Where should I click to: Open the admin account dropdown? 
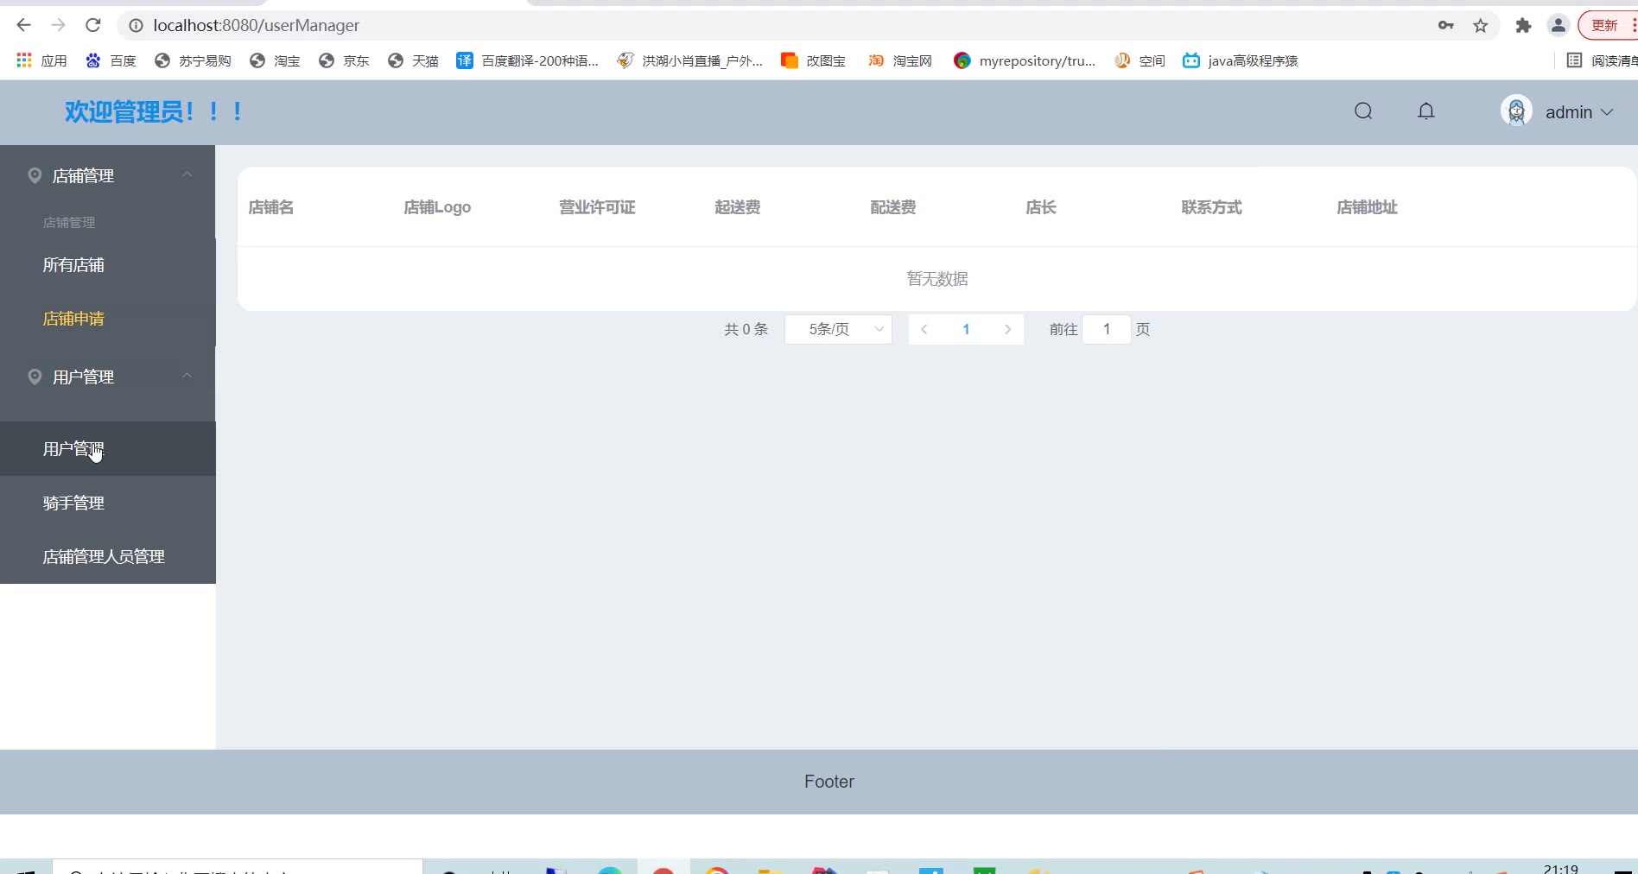(x=1579, y=112)
